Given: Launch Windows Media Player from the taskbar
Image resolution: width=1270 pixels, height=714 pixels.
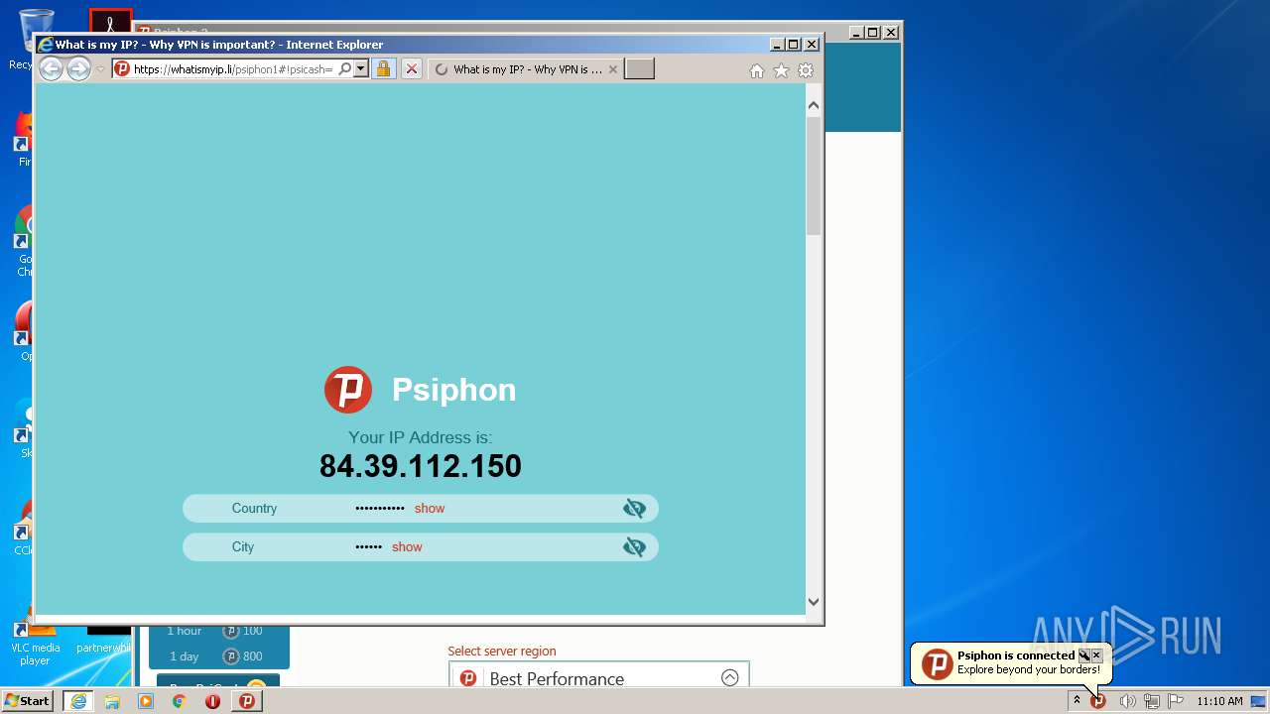Looking at the screenshot, I should point(146,701).
